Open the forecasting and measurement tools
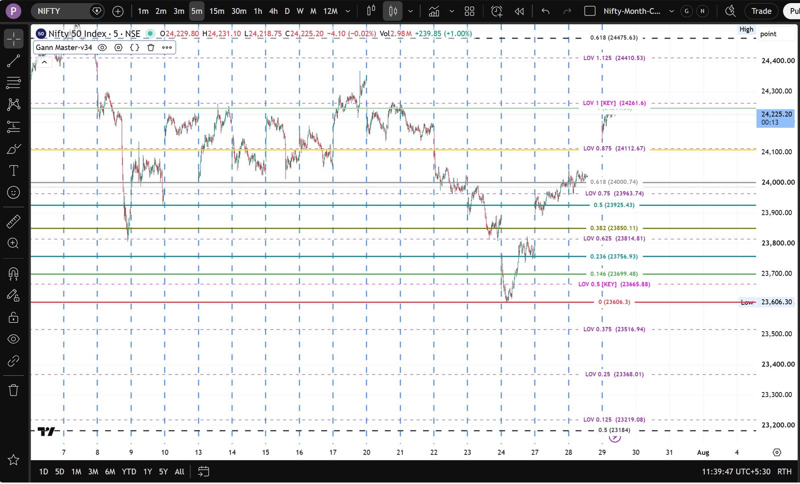800x484 pixels. pyautogui.click(x=13, y=127)
